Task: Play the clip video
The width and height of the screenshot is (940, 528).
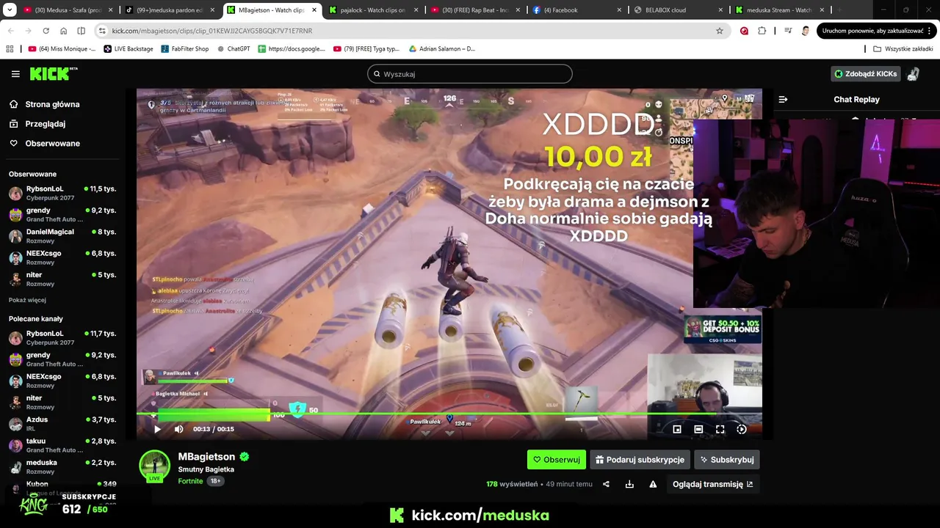Action: click(157, 429)
